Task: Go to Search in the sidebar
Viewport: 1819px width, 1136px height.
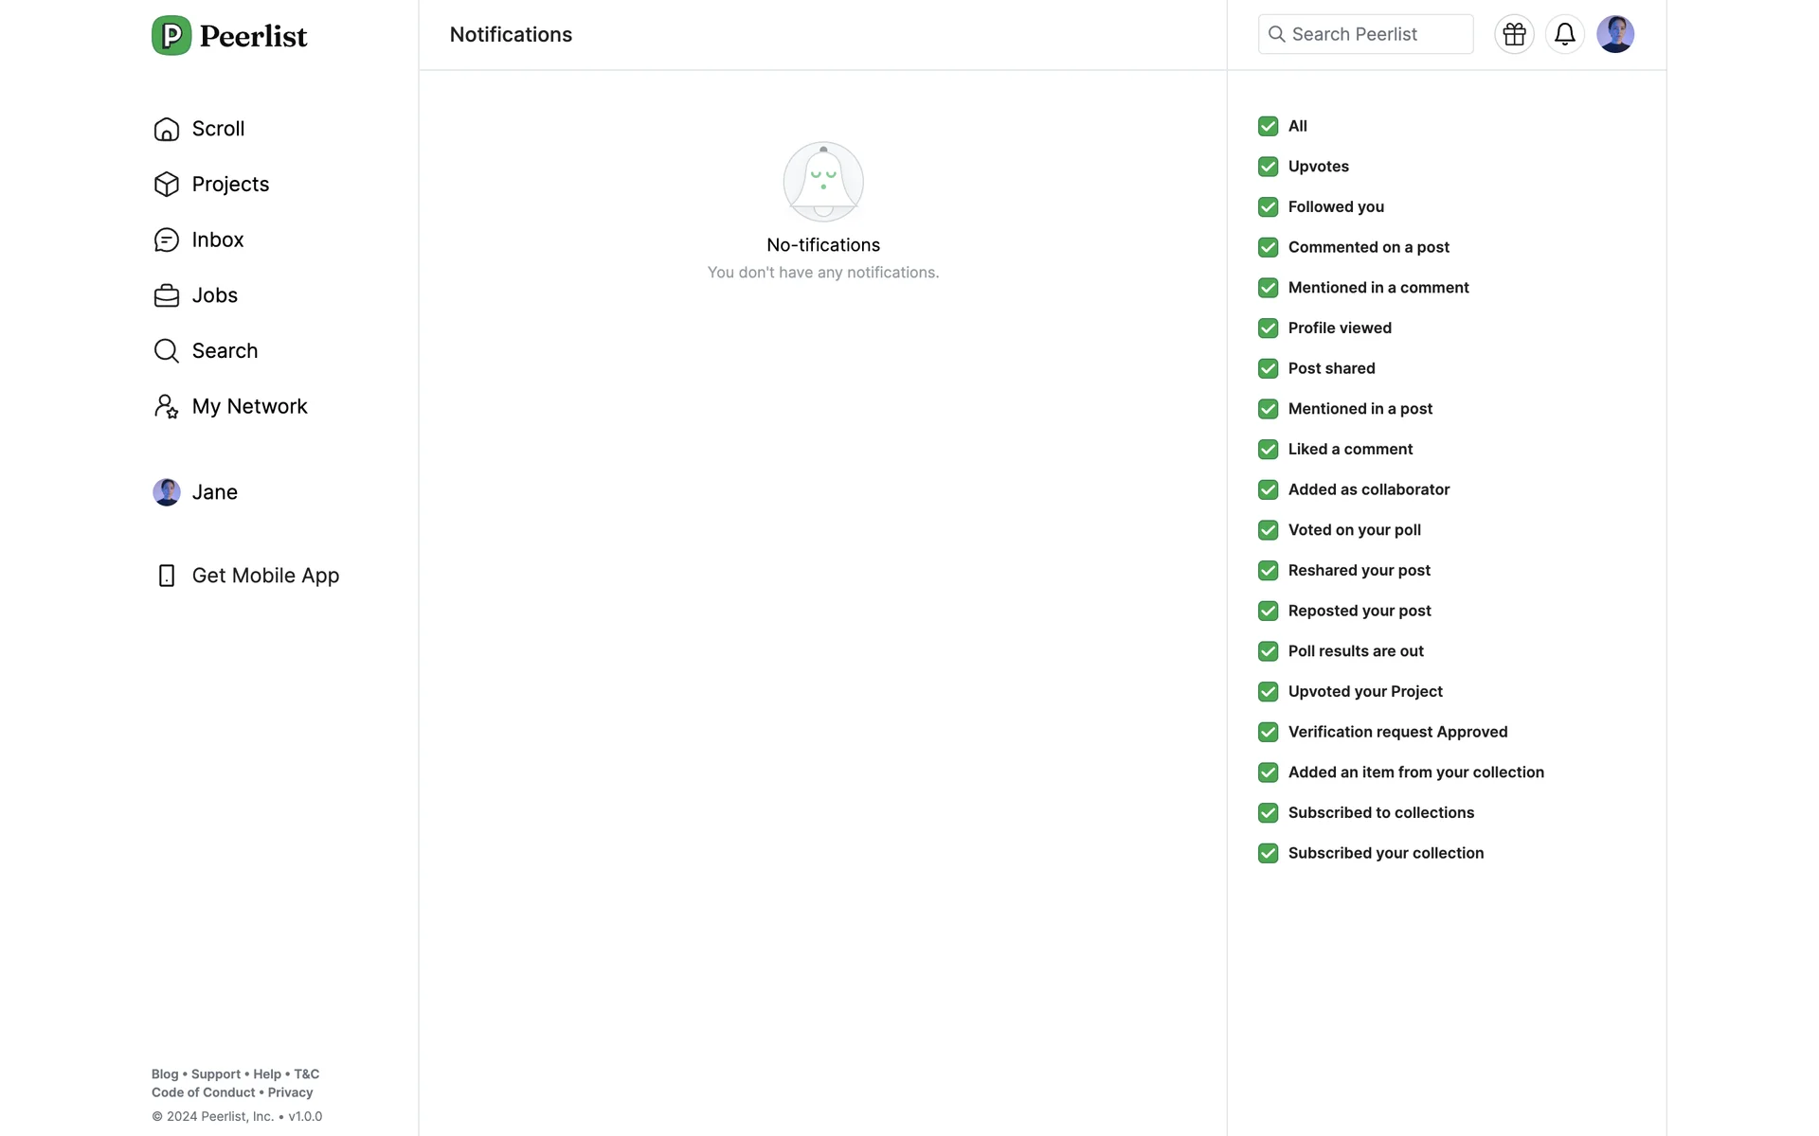Action: pos(225,351)
